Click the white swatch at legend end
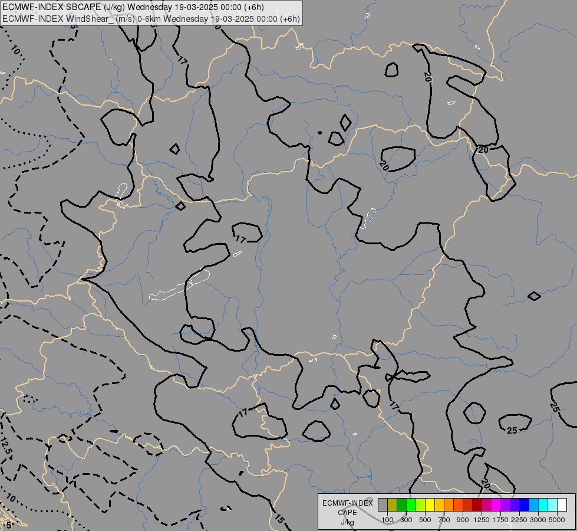This screenshot has height=531, width=577. (562, 504)
